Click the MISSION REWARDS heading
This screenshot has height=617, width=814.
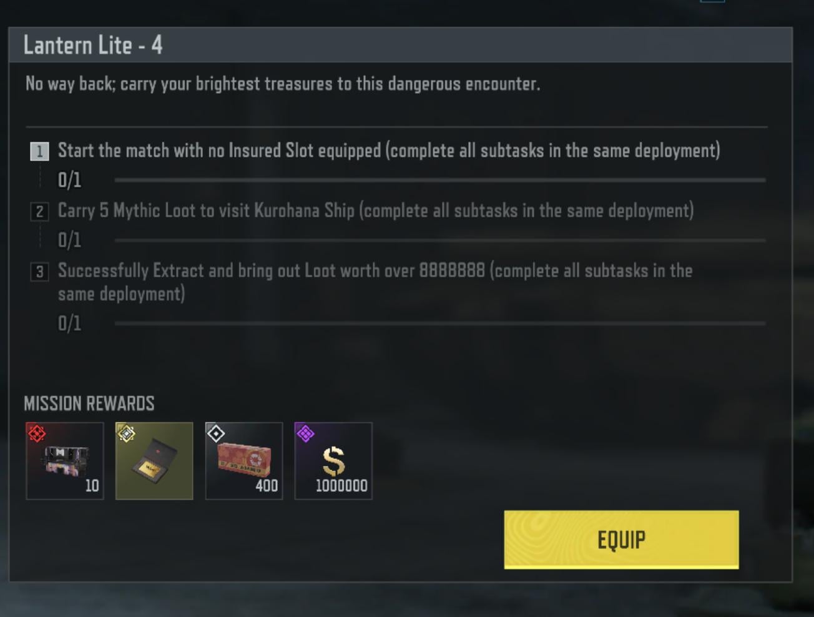click(x=89, y=403)
